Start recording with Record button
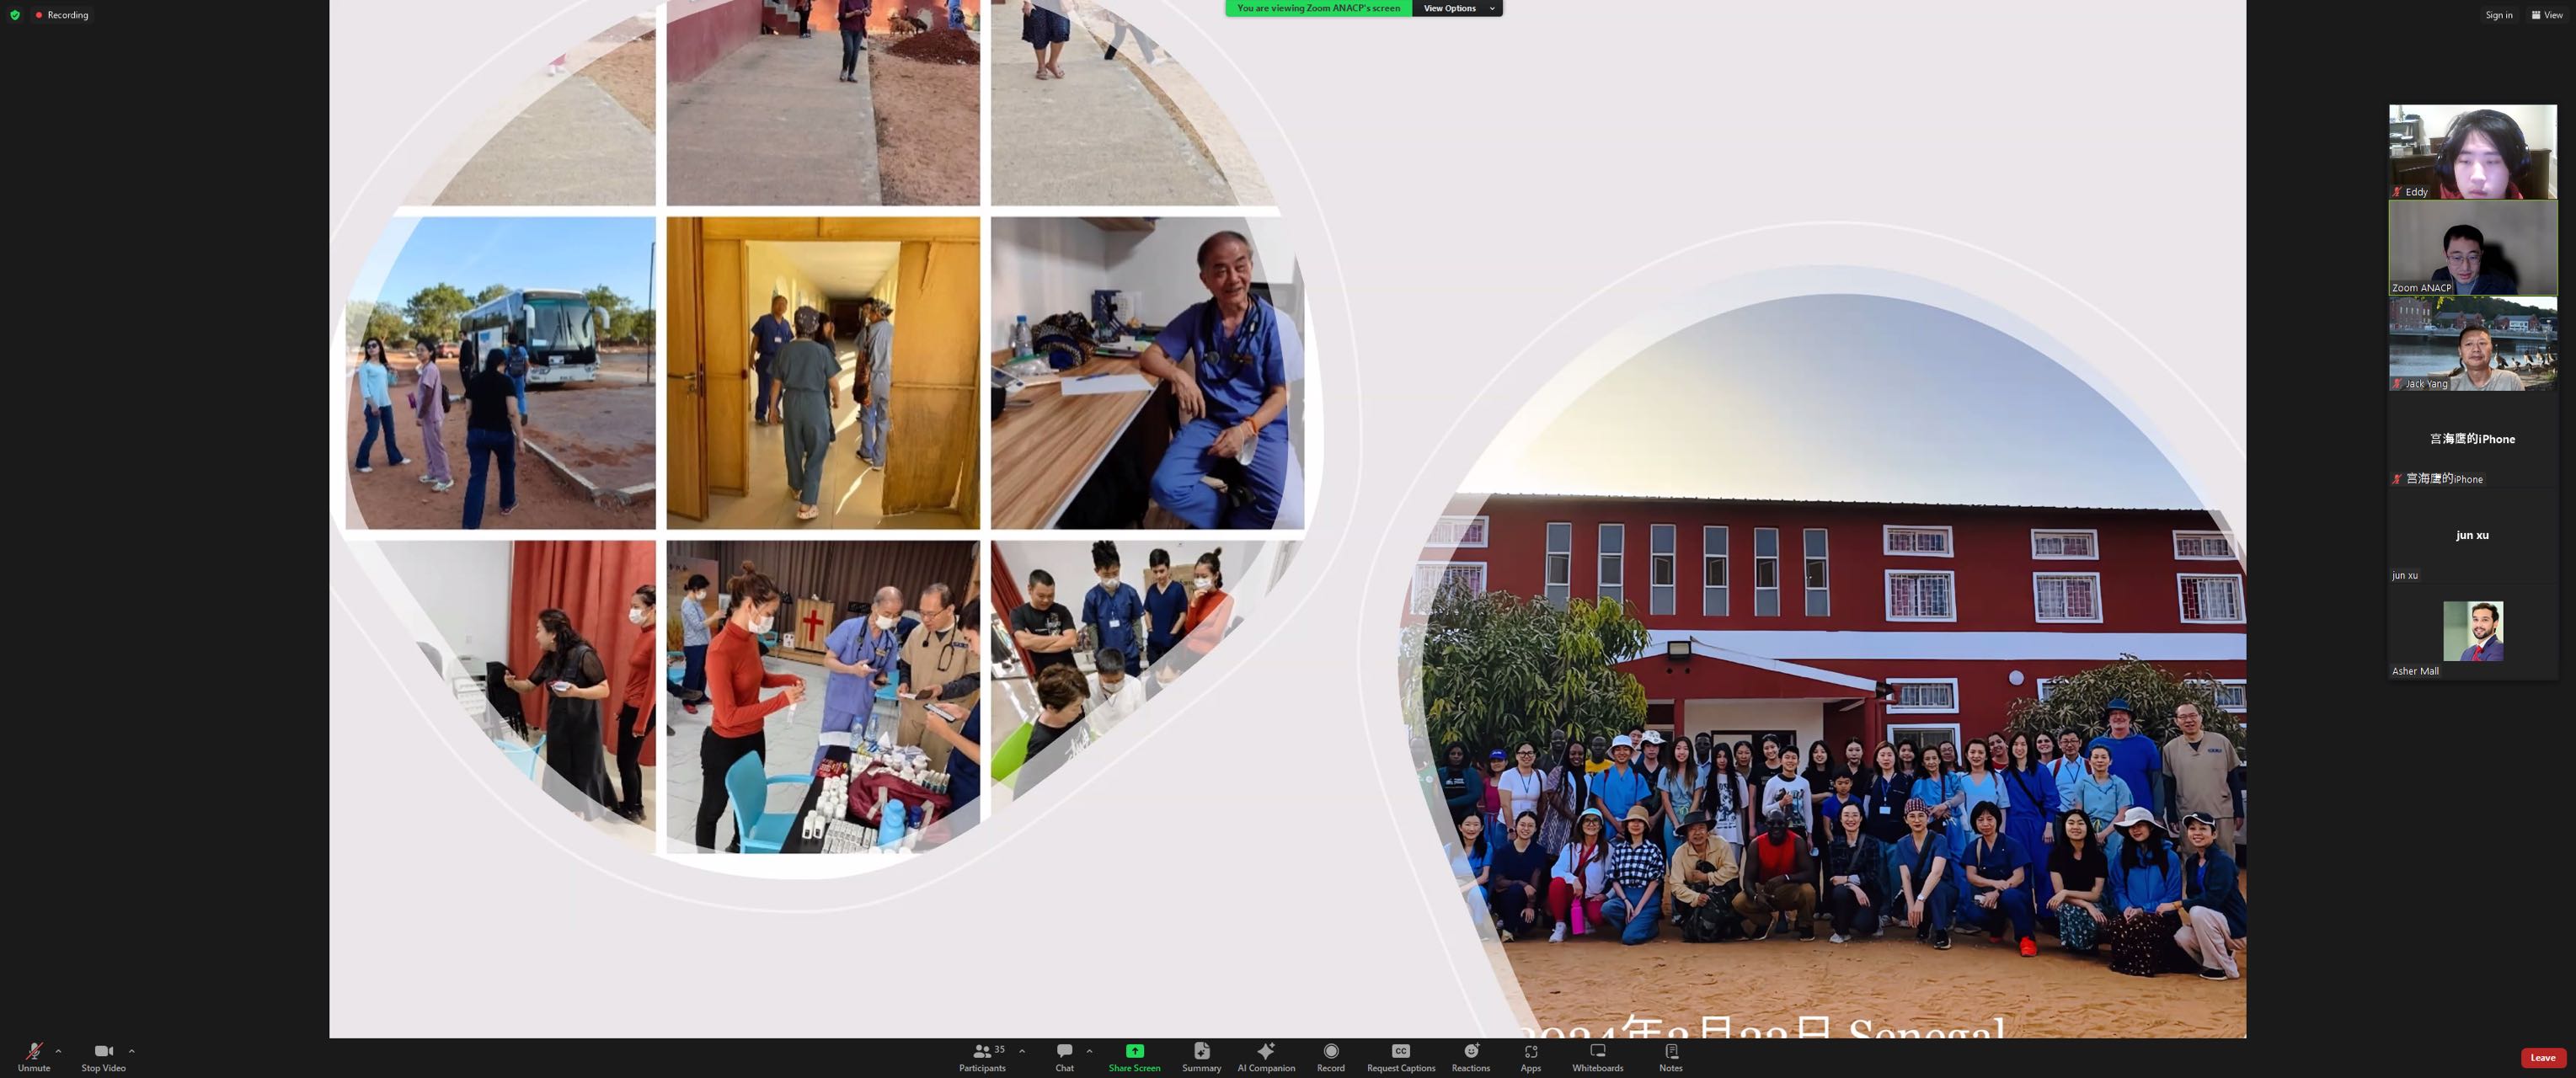 pos(1330,1056)
